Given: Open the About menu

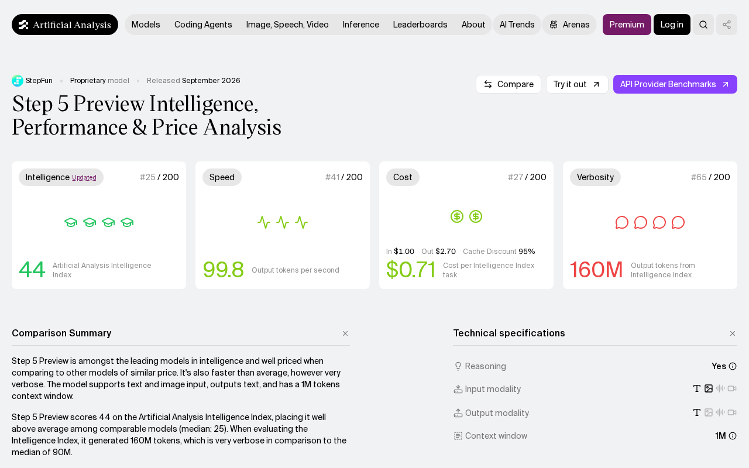Looking at the screenshot, I should point(473,25).
